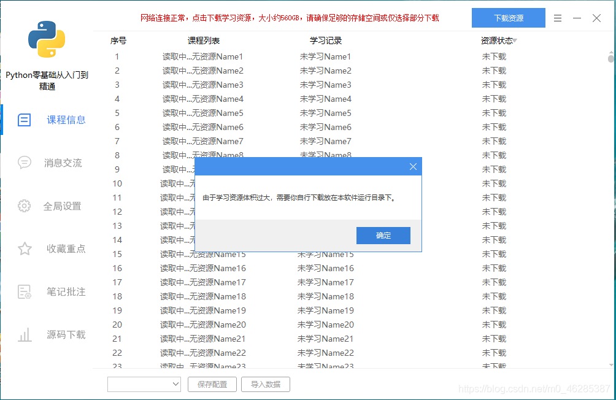Open the 收藏重点 sidebar tab
Viewport: 616px width, 400px height.
point(66,249)
